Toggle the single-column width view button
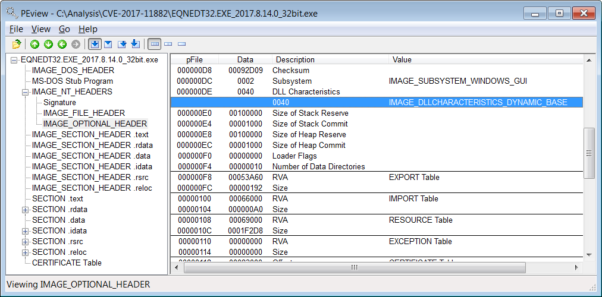Viewport: 602px width, 297px height. tap(181, 45)
